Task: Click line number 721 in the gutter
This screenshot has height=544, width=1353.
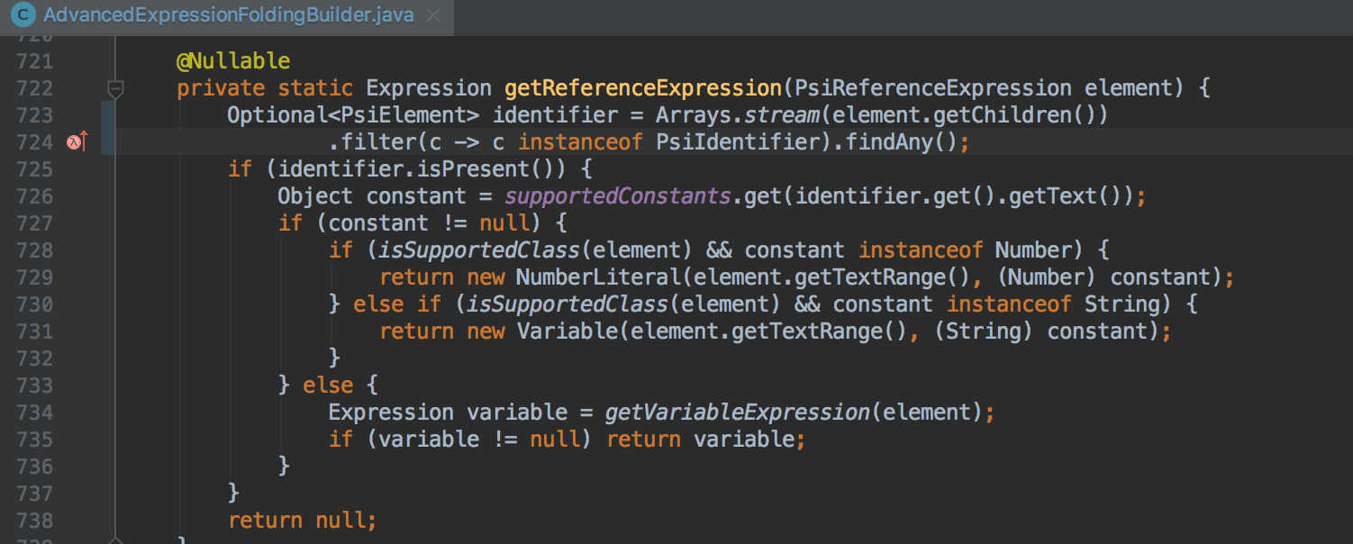Action: 34,61
